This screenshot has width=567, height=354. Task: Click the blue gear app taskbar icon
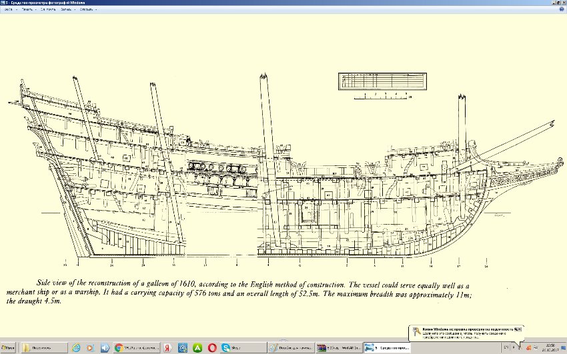pyautogui.click(x=183, y=348)
